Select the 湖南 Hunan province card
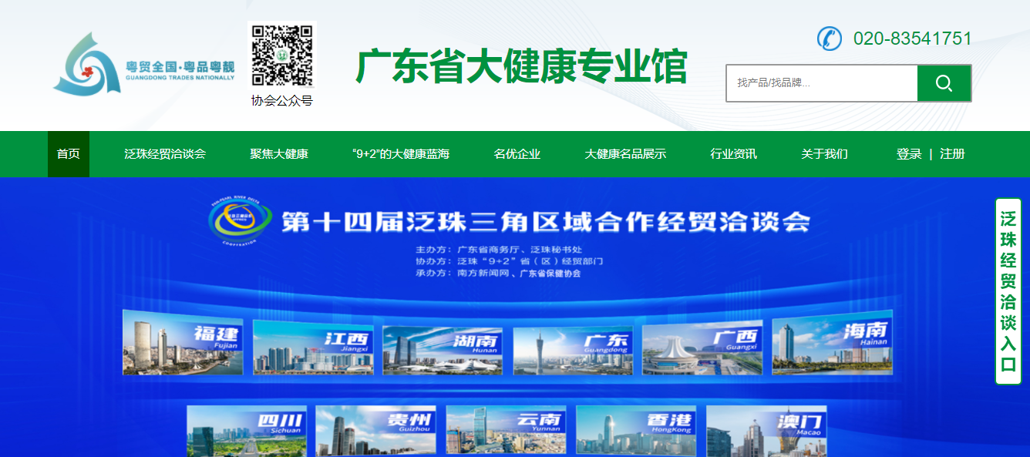This screenshot has height=457, width=1030. pos(443,350)
